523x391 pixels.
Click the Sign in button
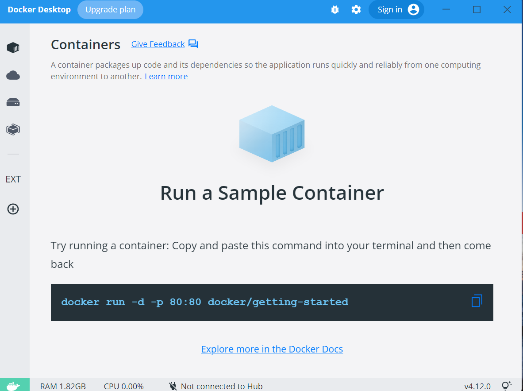coord(396,10)
